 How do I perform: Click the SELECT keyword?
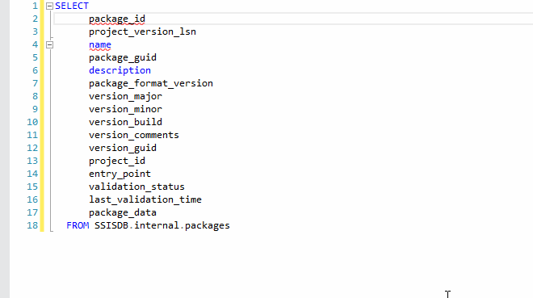(72, 6)
